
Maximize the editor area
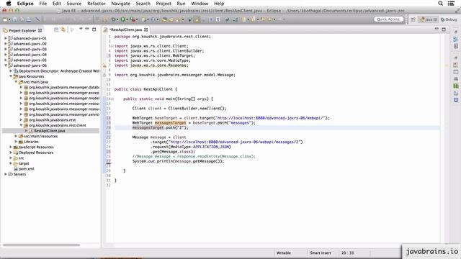click(444, 29)
